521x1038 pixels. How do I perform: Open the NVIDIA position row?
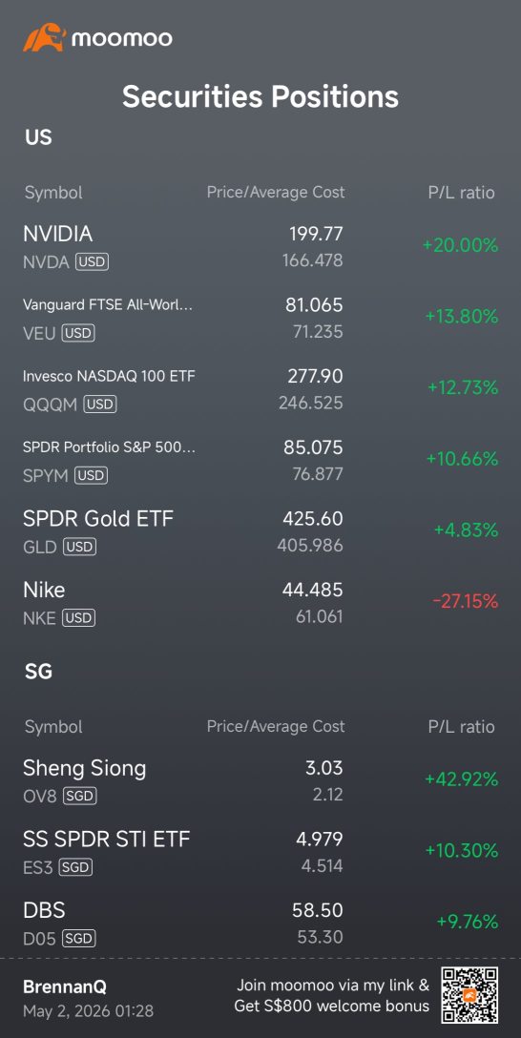pyautogui.click(x=260, y=247)
